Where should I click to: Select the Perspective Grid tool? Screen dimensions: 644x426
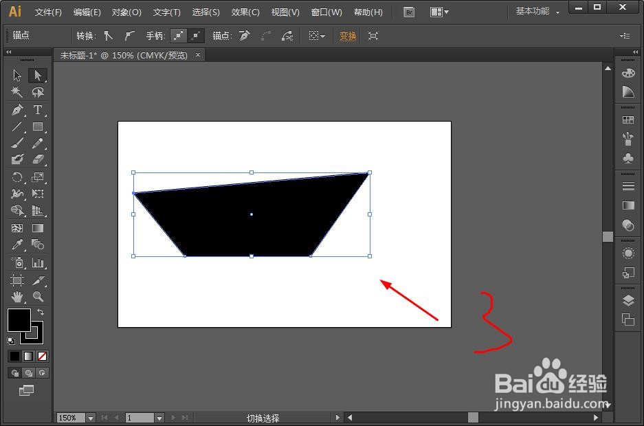tap(37, 210)
